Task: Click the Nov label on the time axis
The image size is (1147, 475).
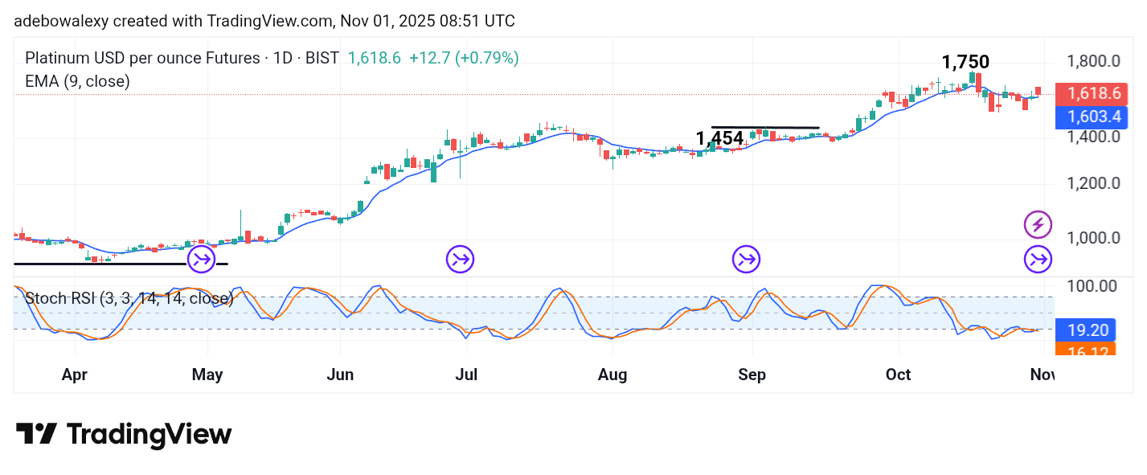Action: 1044,375
